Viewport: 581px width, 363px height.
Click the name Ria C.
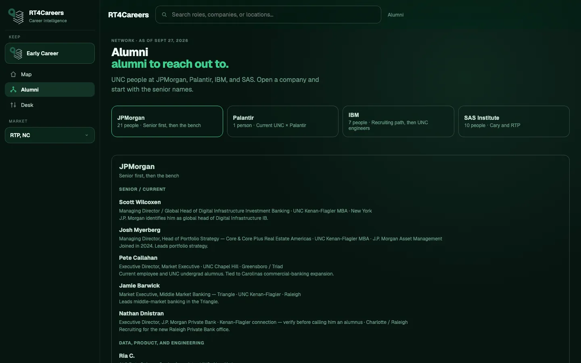tap(127, 356)
